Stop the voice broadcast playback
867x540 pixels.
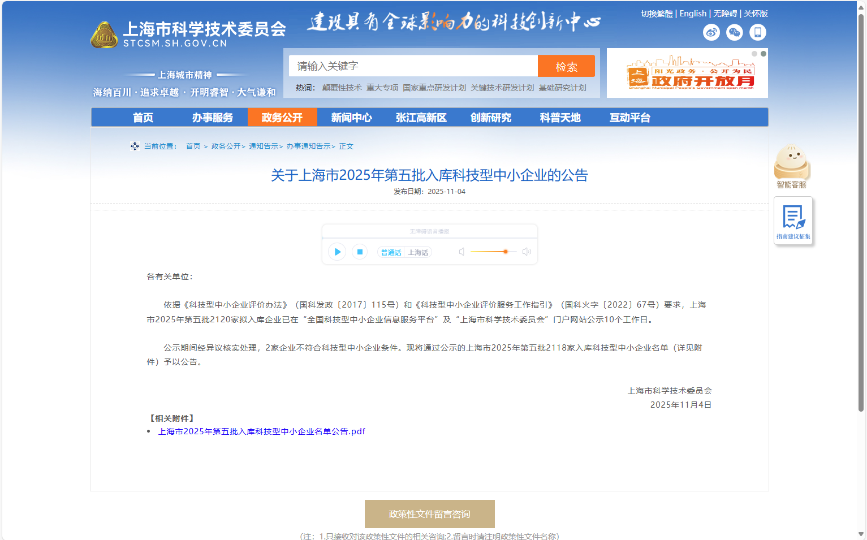[360, 252]
